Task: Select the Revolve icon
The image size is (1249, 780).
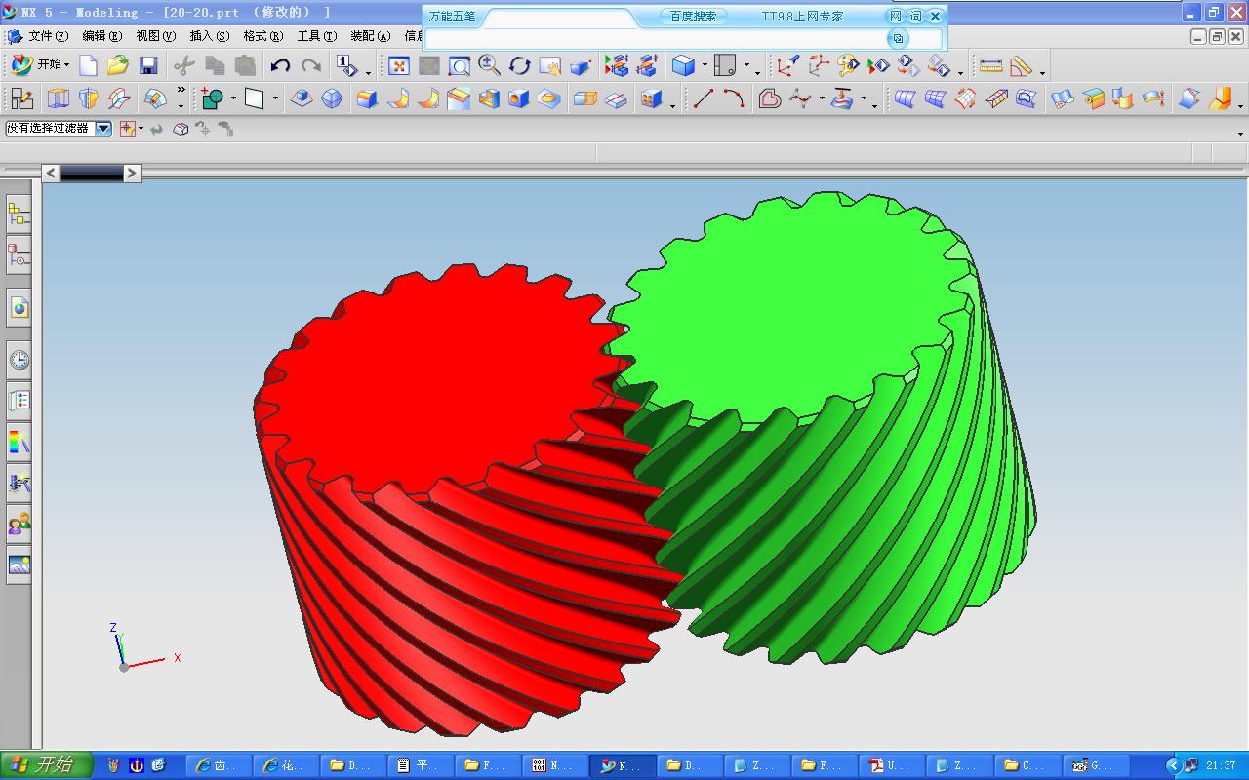Action: pos(89,98)
